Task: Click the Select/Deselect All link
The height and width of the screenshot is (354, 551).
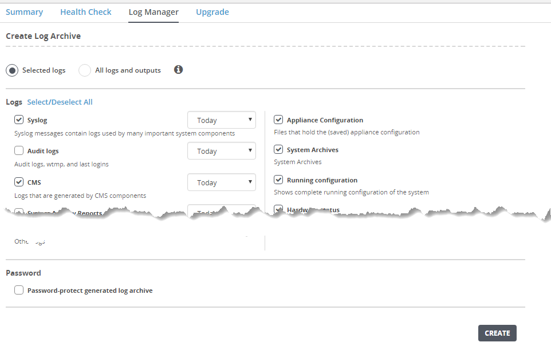Action: (x=60, y=102)
